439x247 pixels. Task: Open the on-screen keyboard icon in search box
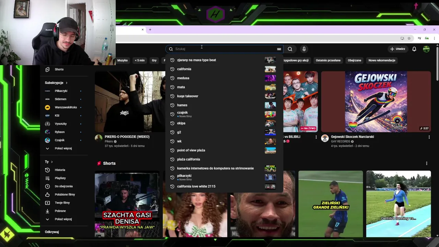[x=279, y=49]
